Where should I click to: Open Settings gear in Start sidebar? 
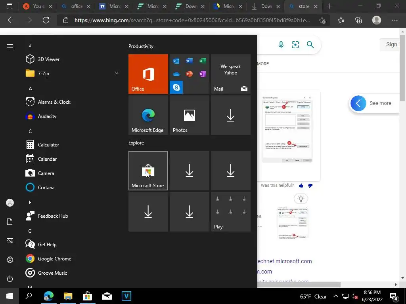[x=10, y=260]
